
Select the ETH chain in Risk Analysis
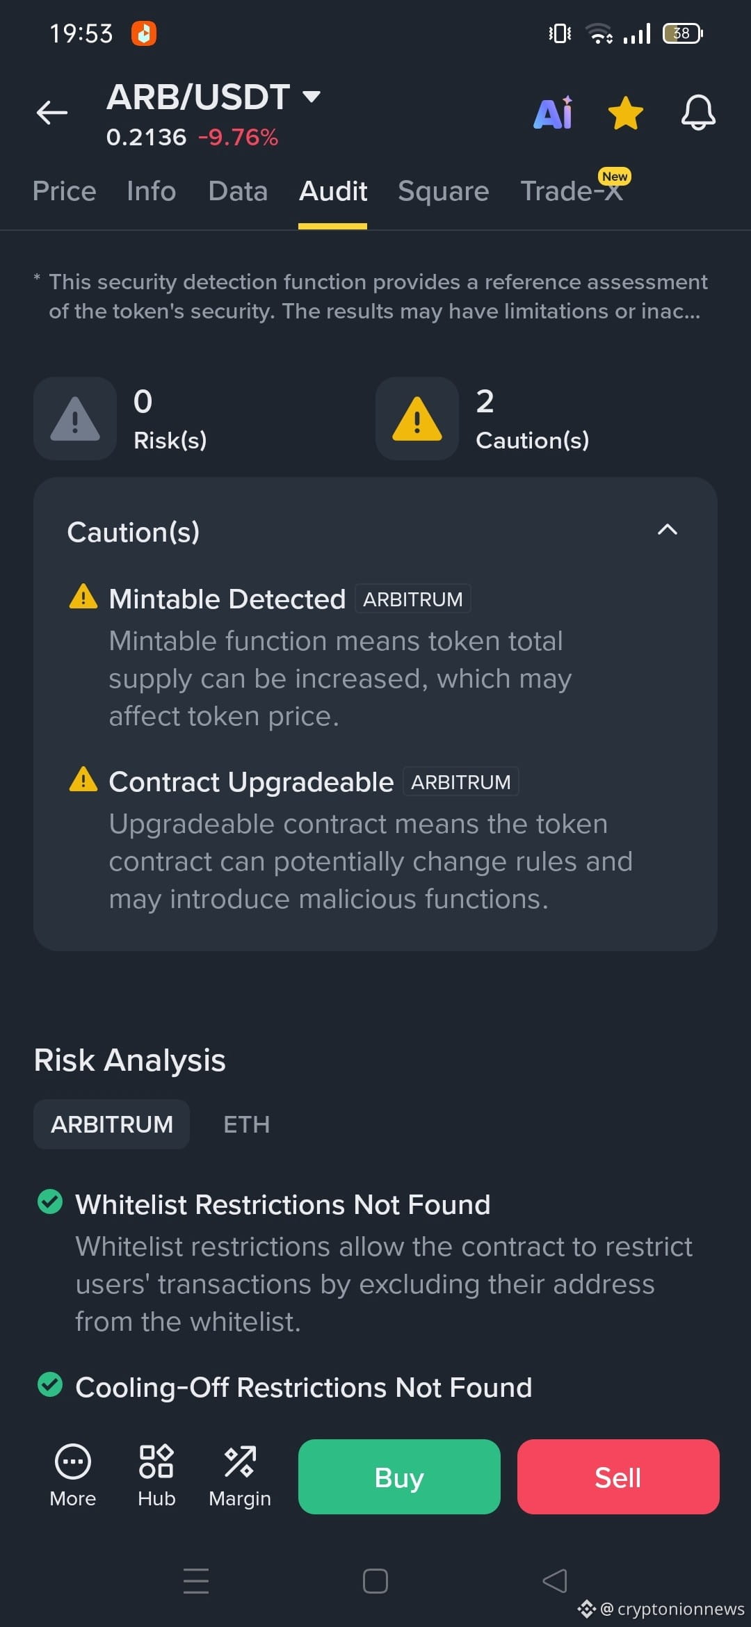tap(246, 1124)
